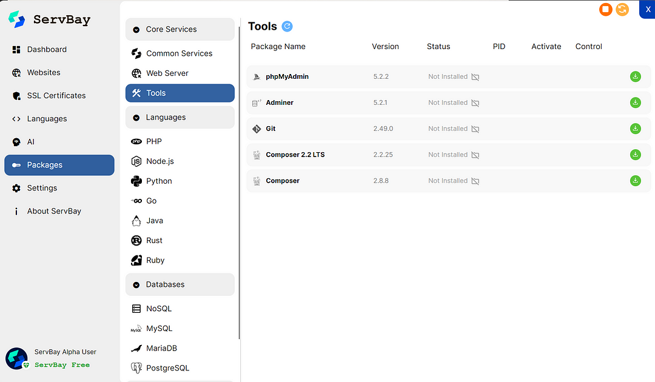Open Rust packages

(x=180, y=241)
